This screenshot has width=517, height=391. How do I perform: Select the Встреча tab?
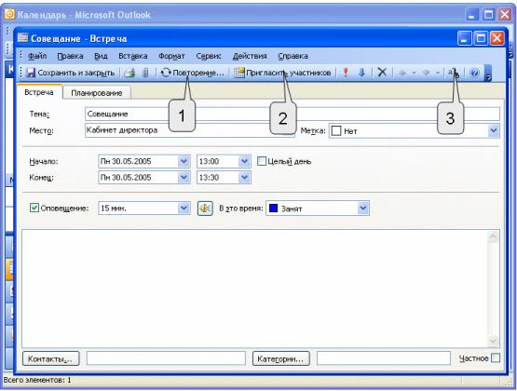tap(39, 92)
